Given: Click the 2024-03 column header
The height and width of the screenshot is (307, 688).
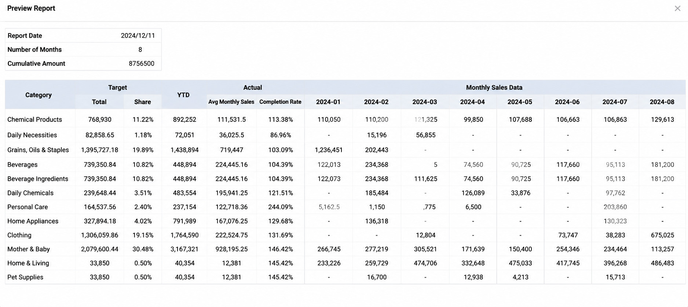Looking at the screenshot, I should tap(425, 102).
